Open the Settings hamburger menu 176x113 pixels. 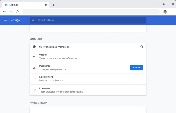tap(5, 20)
